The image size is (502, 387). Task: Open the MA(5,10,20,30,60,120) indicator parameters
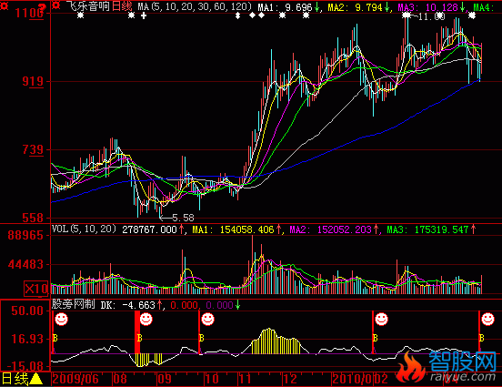pos(195,6)
